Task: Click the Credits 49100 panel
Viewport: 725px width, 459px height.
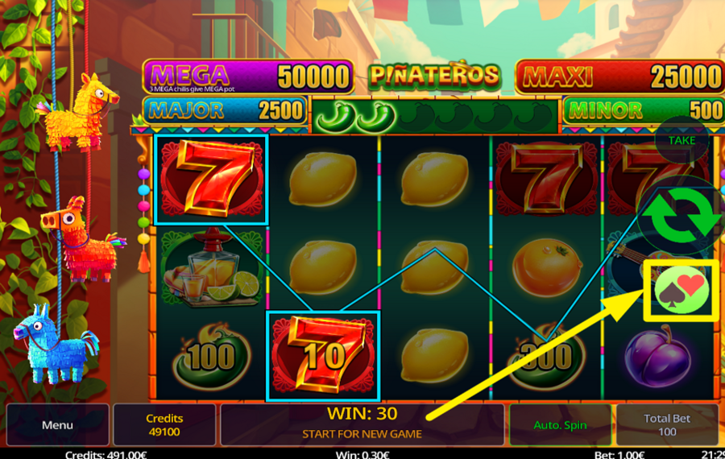Action: click(x=164, y=425)
